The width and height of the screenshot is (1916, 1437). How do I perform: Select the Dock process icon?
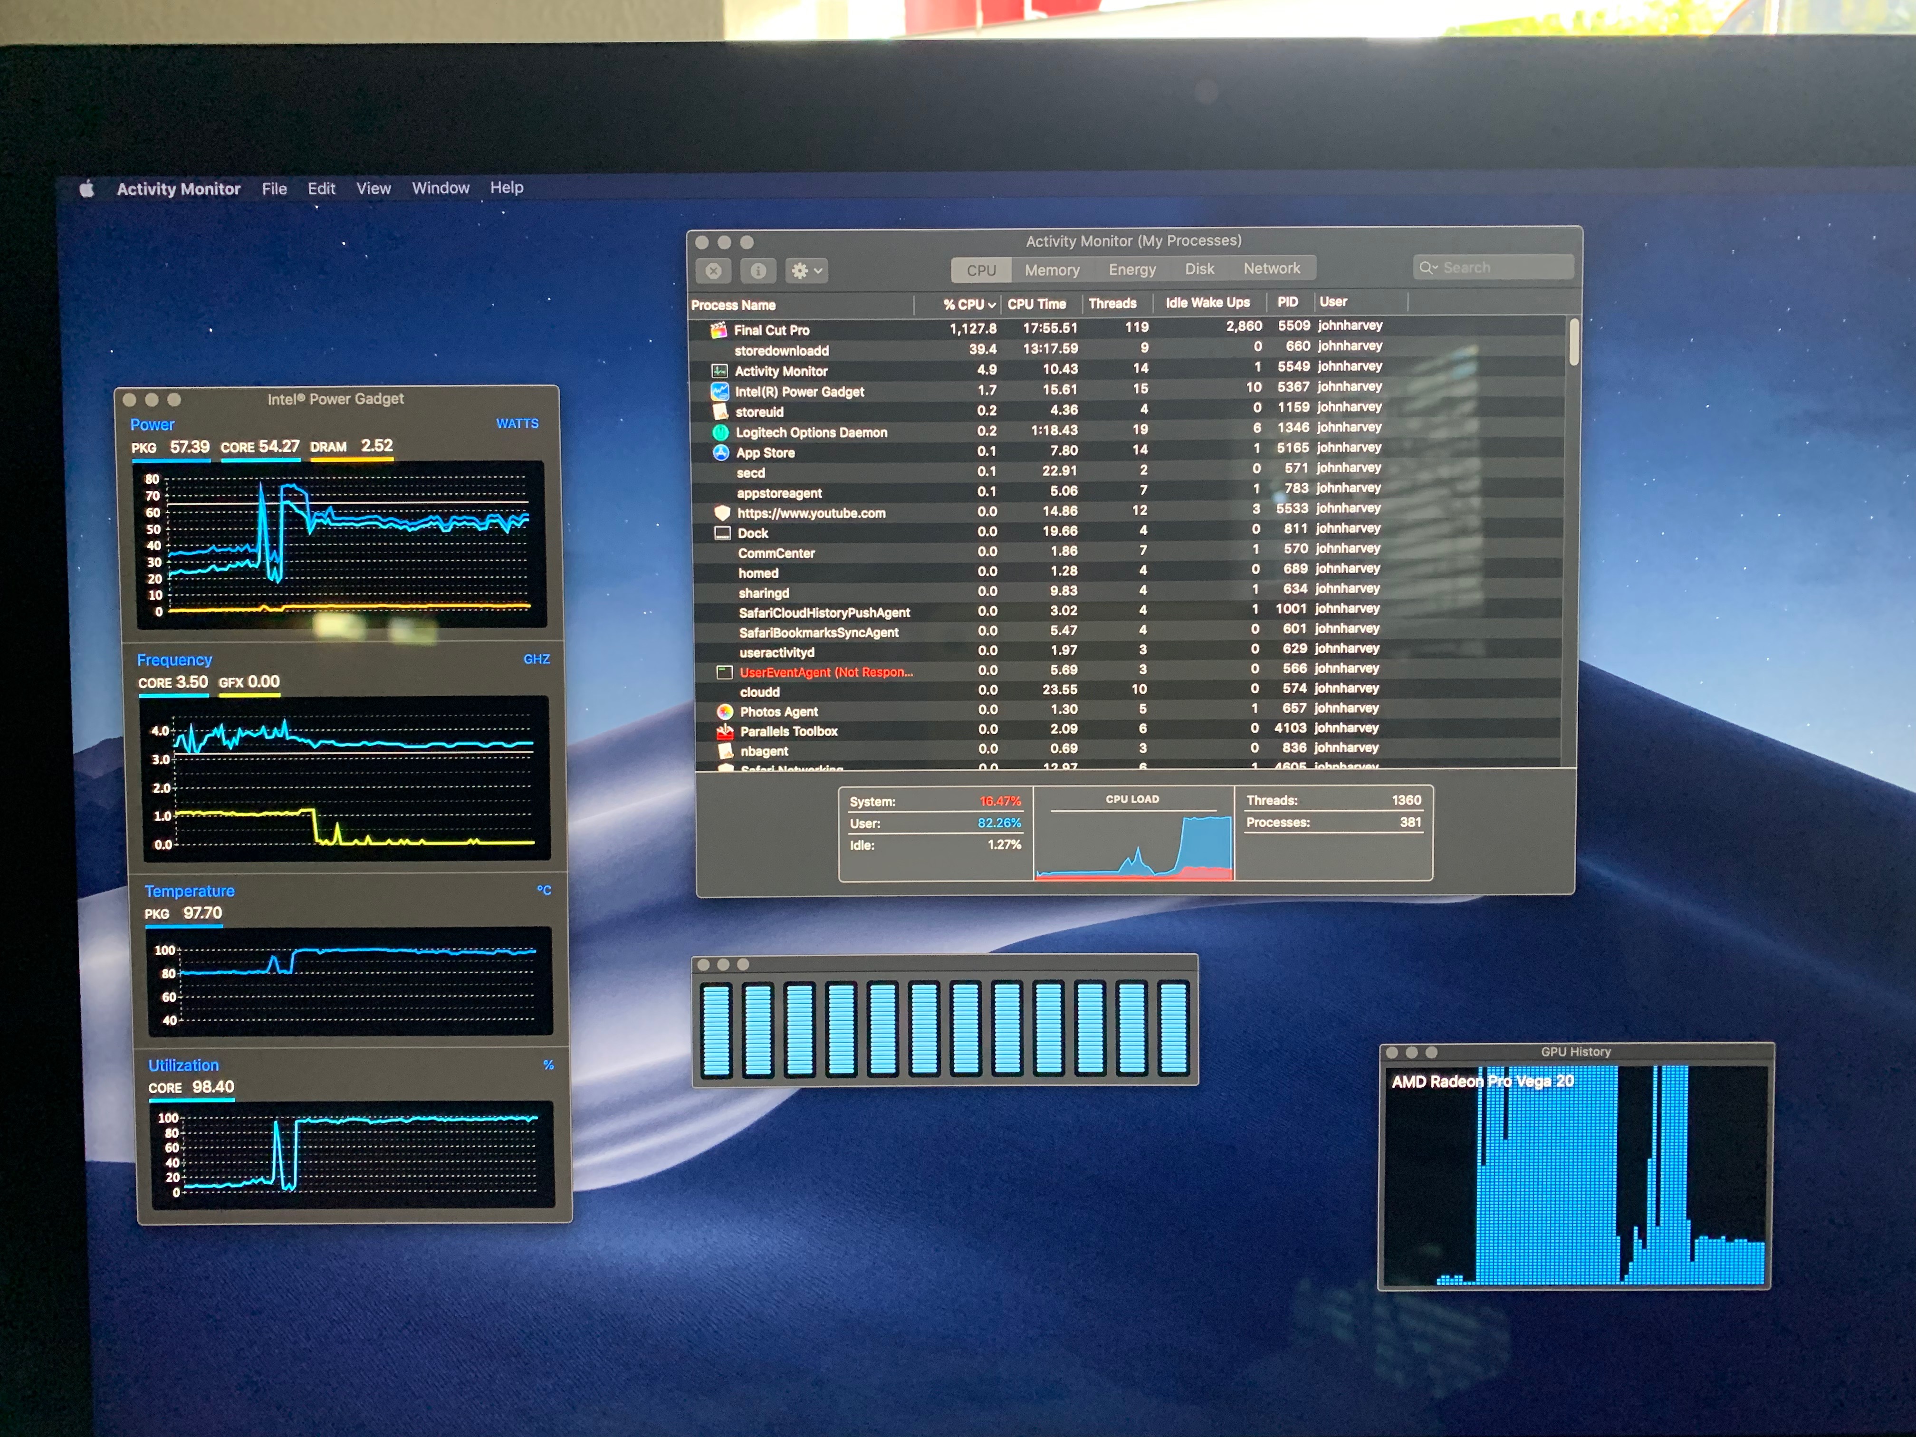[722, 533]
